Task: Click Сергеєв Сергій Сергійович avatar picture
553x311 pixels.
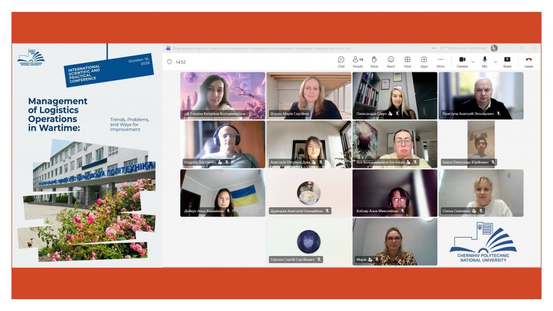Action: point(308,241)
